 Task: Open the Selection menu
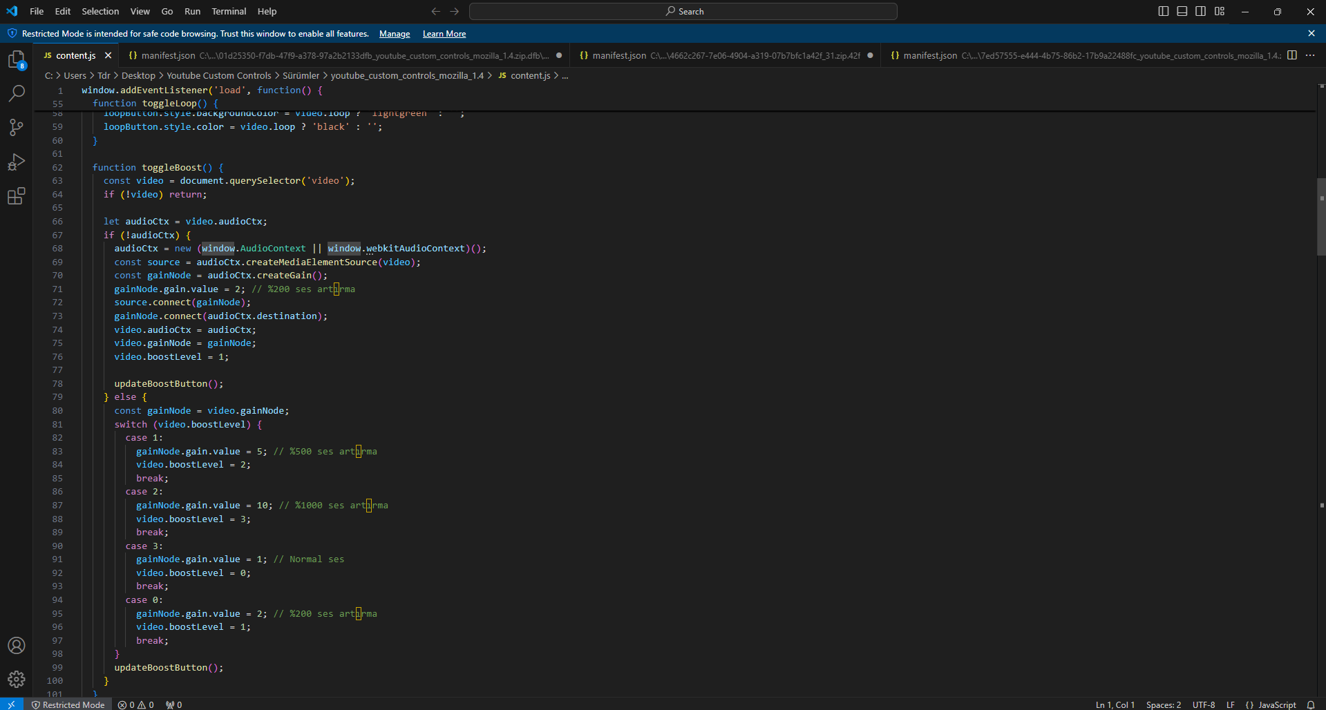[100, 11]
